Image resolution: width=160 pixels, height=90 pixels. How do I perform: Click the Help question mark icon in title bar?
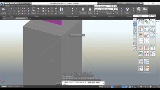tap(141, 3)
